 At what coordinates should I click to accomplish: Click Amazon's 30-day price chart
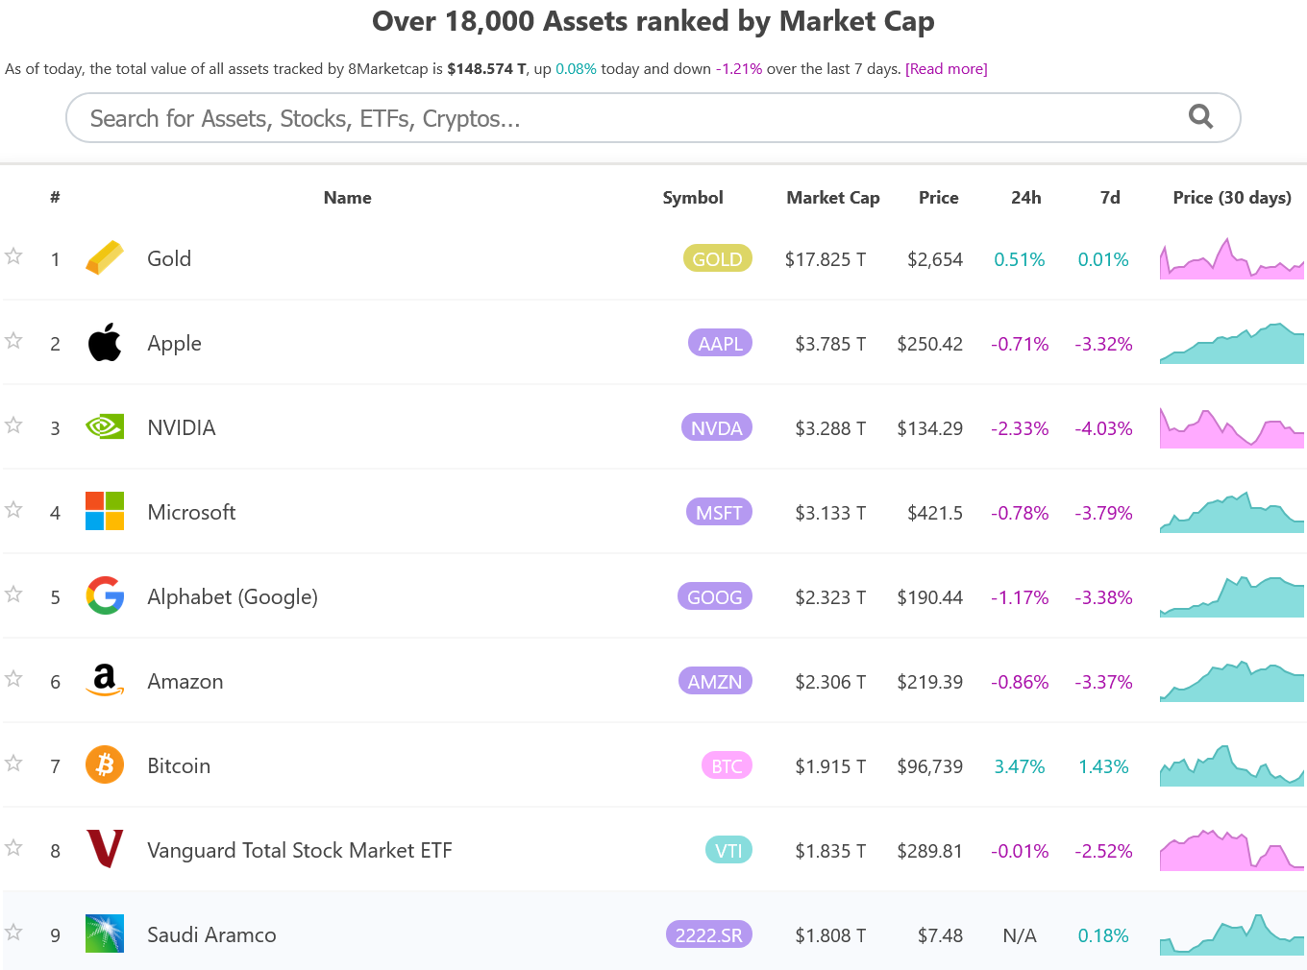1232,681
